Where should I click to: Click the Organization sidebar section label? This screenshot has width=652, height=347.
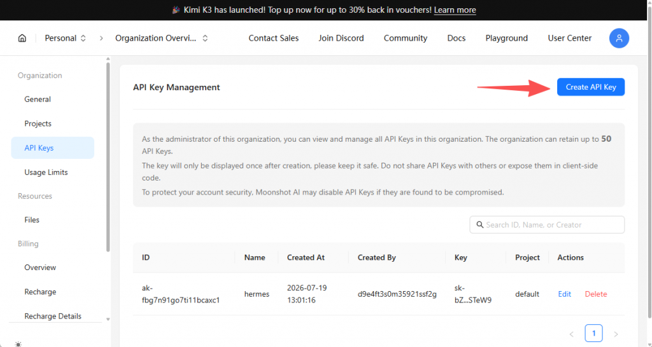tap(40, 76)
